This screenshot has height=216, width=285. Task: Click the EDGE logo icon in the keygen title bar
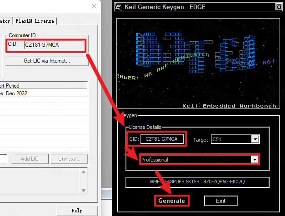[119, 7]
